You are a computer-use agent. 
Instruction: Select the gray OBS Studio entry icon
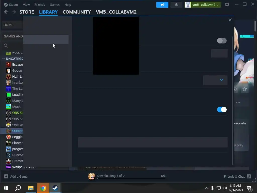(x=9, y=119)
